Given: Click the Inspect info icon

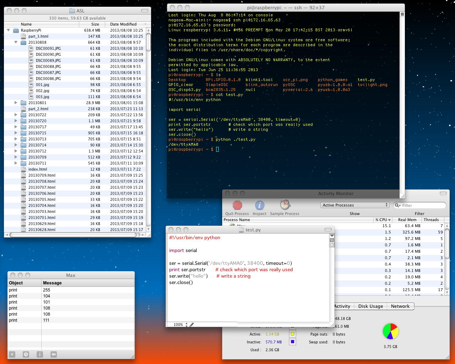Looking at the screenshot, I should 259,205.
